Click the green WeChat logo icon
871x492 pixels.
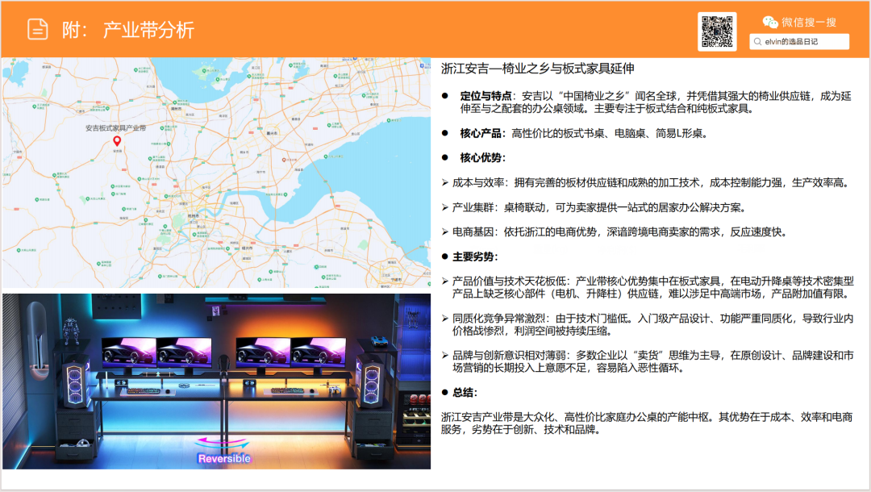770,22
